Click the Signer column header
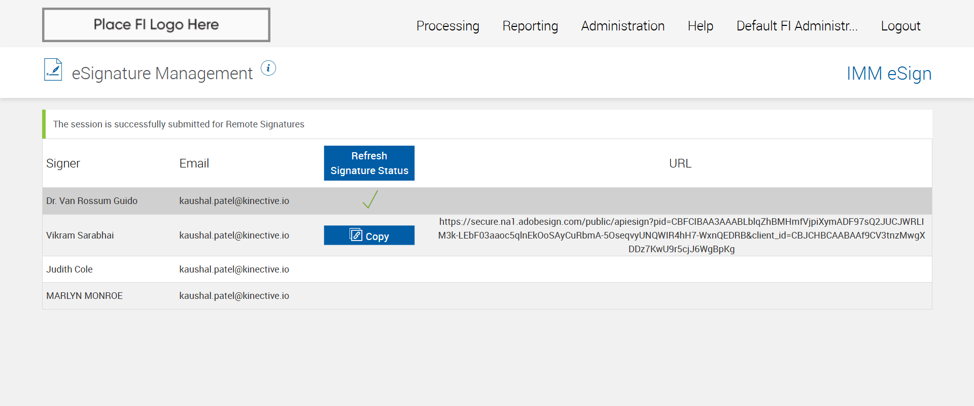 tap(63, 163)
